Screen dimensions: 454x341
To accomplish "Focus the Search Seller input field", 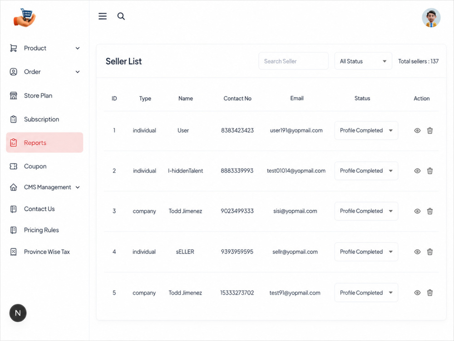I will tap(293, 61).
